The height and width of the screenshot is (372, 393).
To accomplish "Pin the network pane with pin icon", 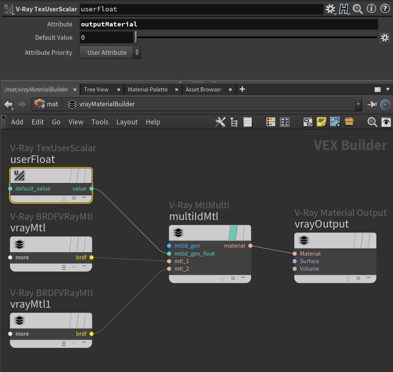I will pyautogui.click(x=372, y=104).
